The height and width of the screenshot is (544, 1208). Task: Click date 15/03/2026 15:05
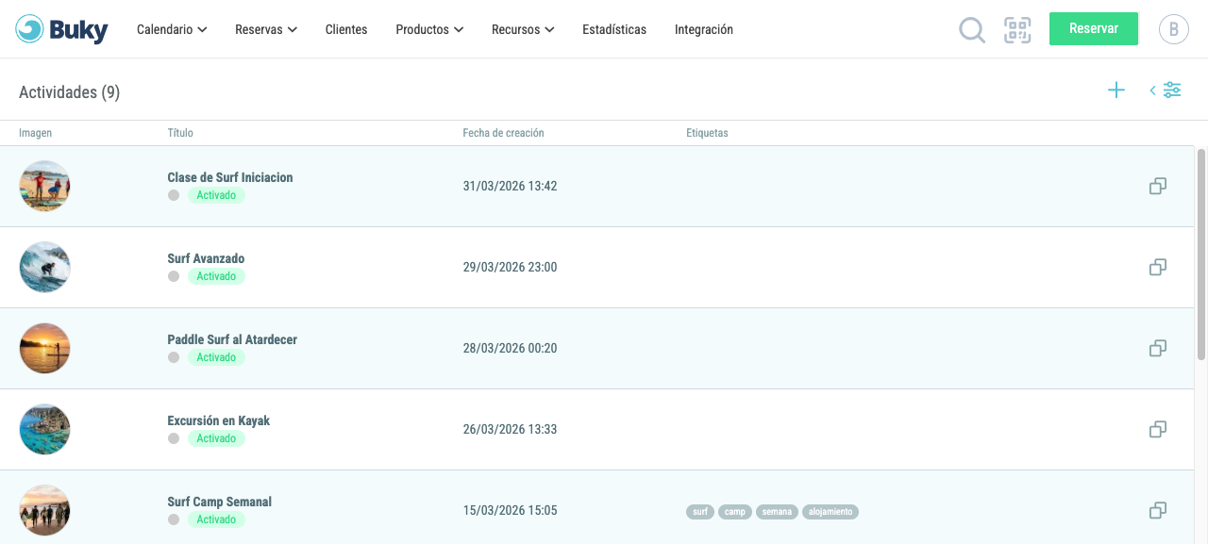510,510
